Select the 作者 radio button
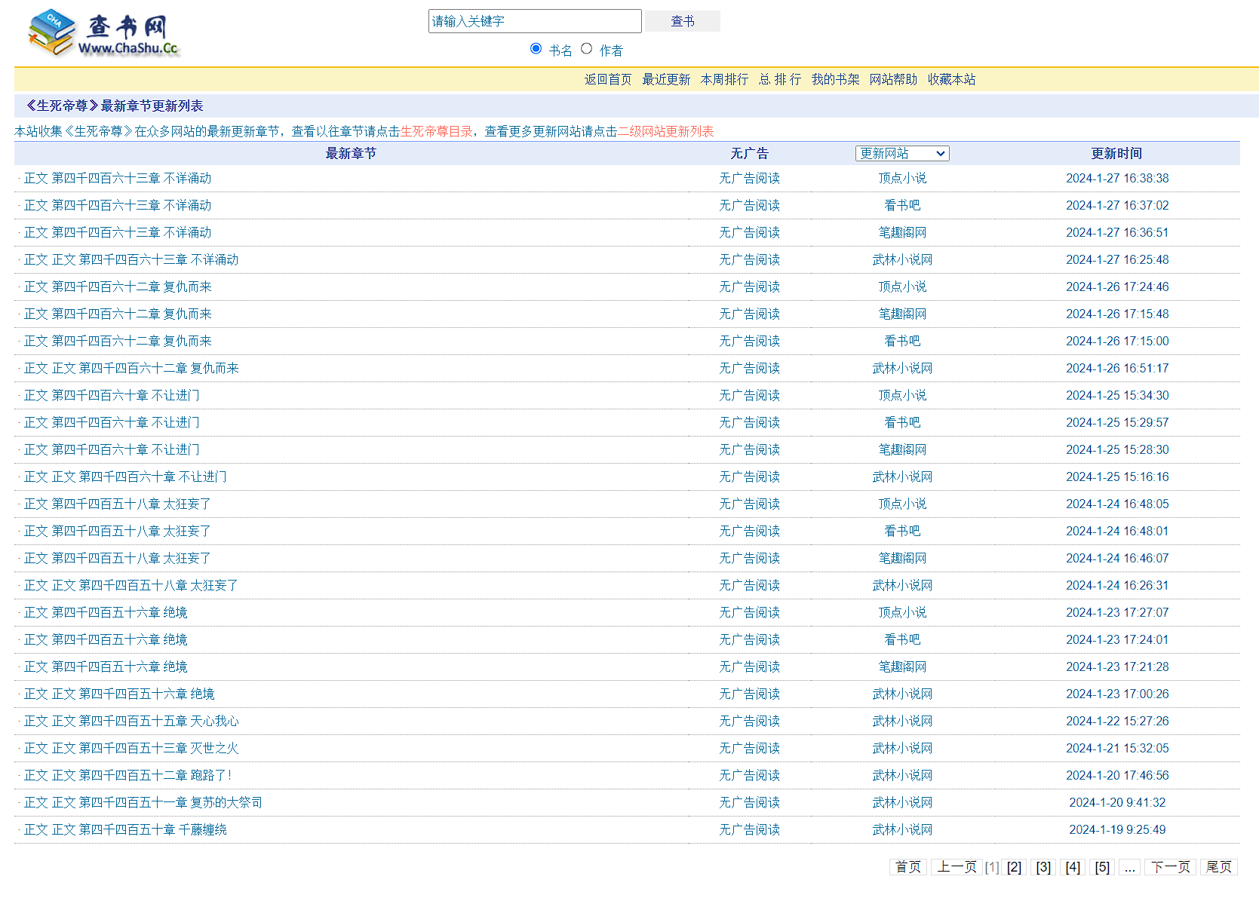This screenshot has width=1259, height=904. click(586, 49)
